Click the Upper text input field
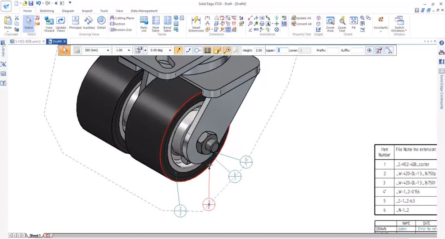445x239 pixels. tap(282, 50)
